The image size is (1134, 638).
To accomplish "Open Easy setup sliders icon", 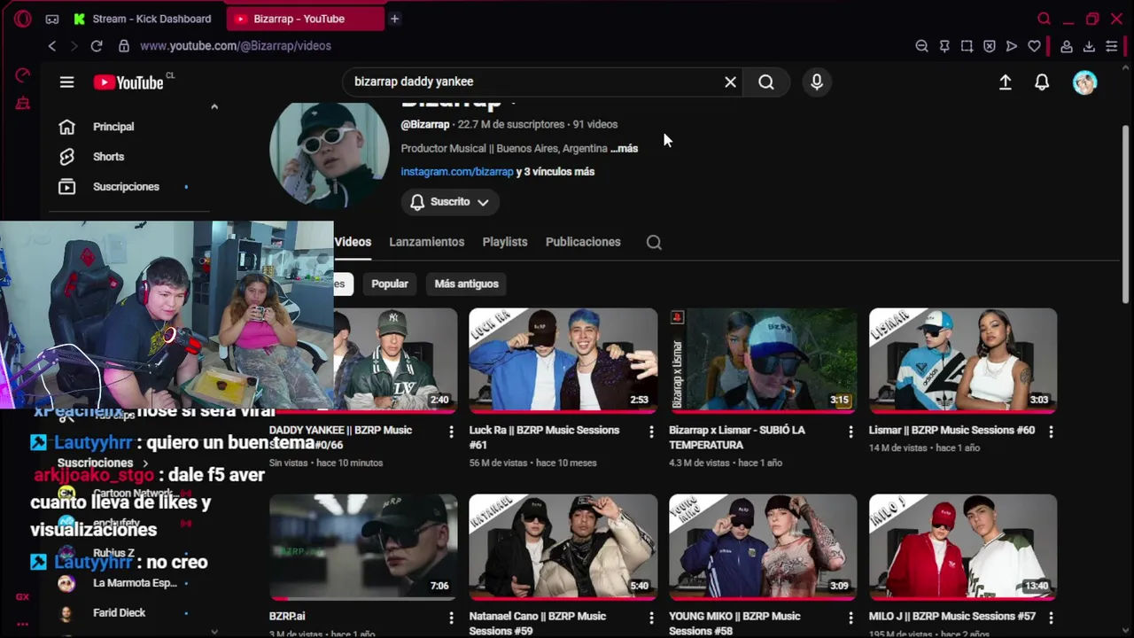I will [1112, 46].
